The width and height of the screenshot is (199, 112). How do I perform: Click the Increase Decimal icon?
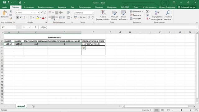tap(89, 17)
